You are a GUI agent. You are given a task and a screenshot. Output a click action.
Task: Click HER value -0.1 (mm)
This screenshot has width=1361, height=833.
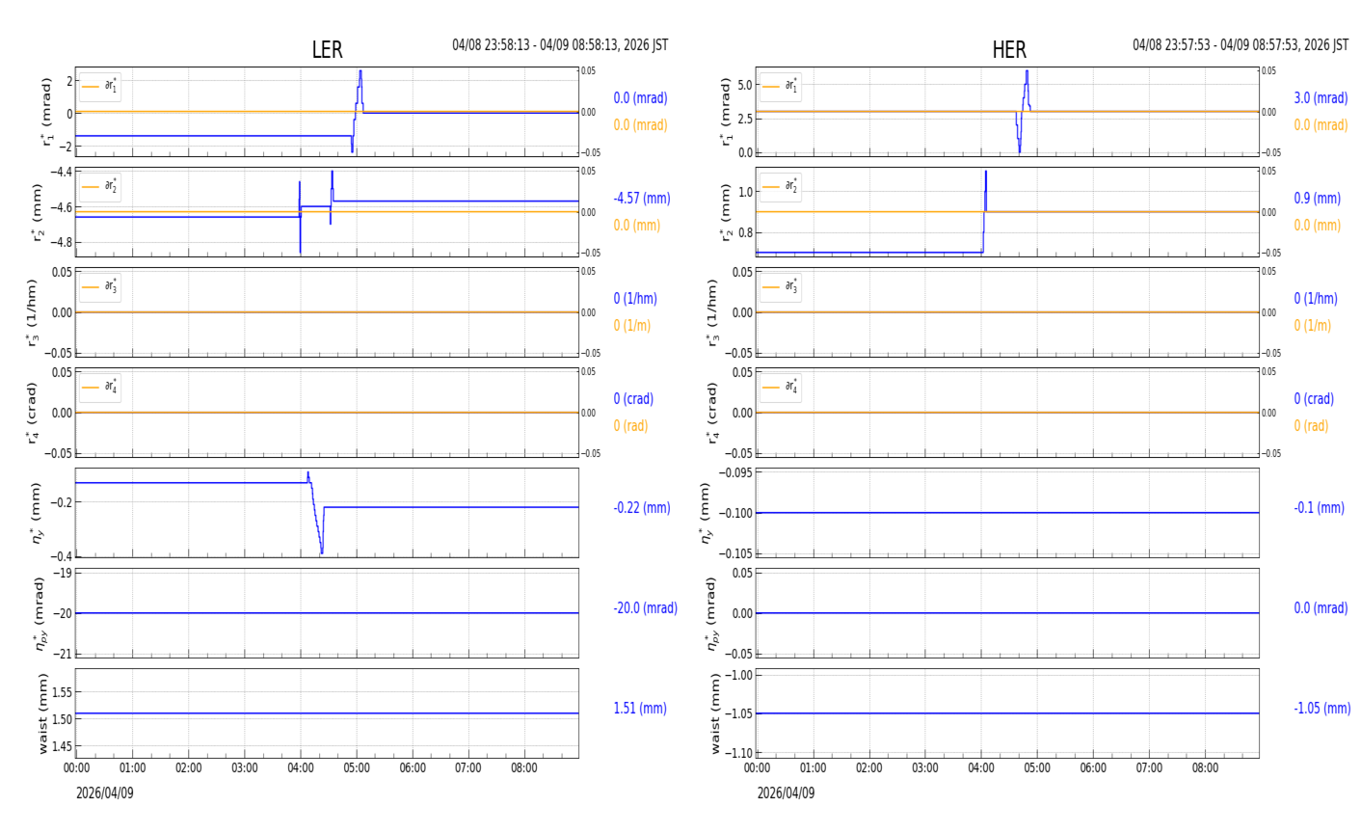(1319, 508)
